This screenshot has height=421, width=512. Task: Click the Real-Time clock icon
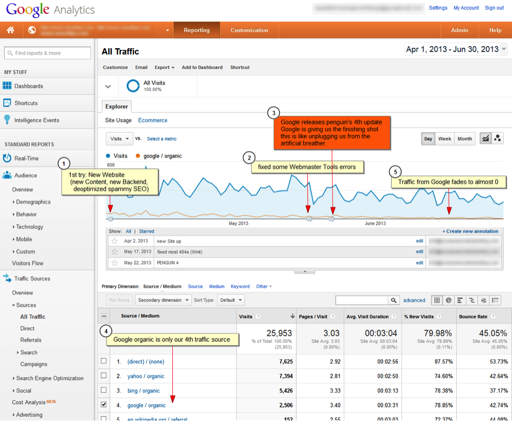7,159
